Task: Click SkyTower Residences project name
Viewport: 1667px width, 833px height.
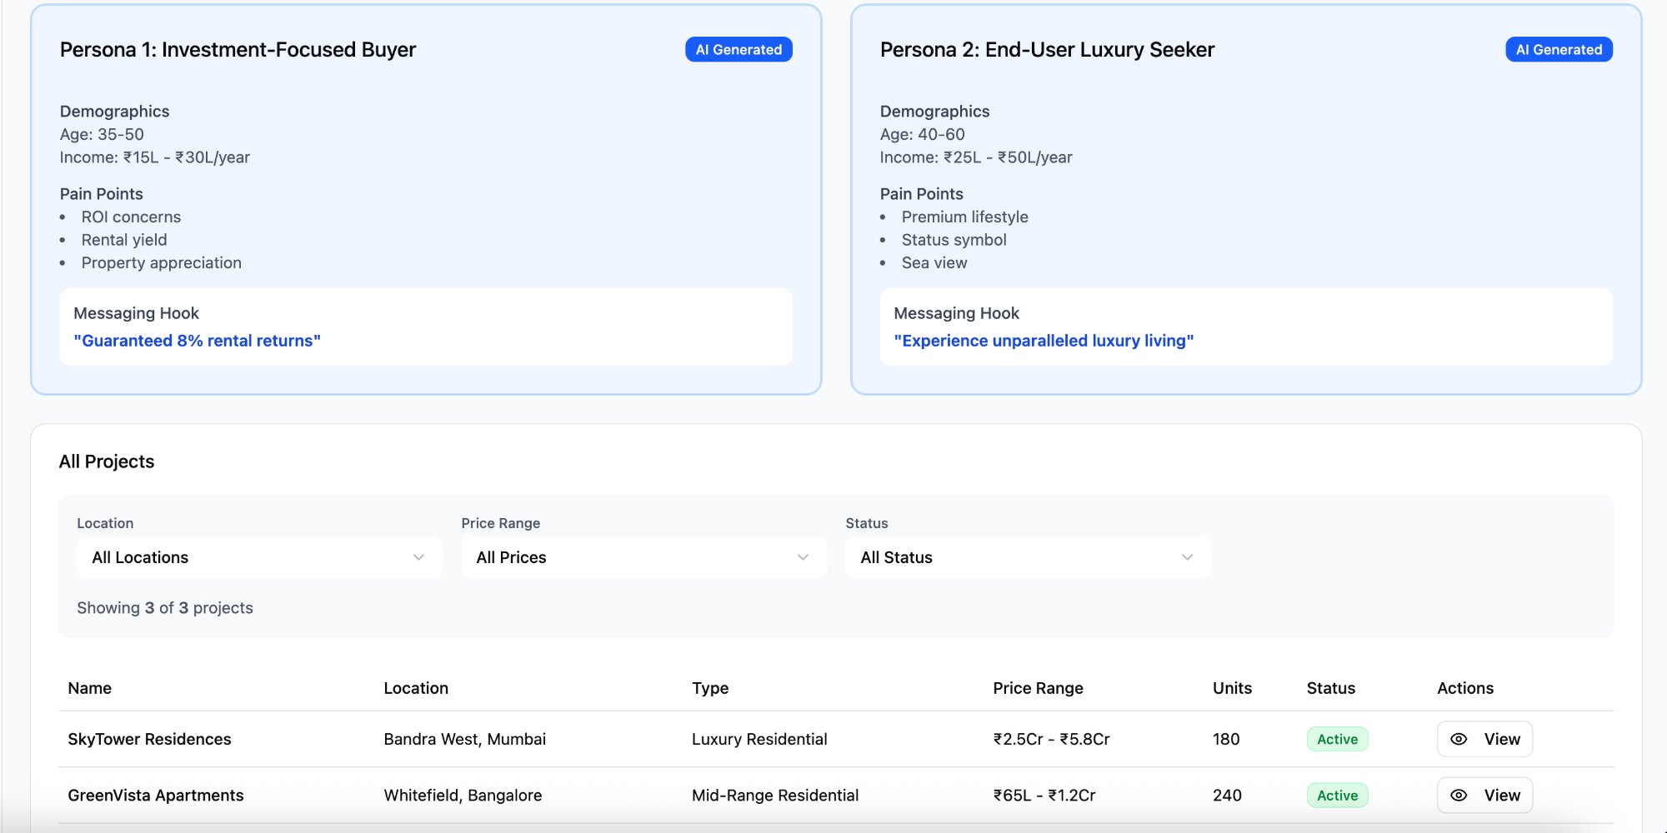Action: pyautogui.click(x=149, y=739)
